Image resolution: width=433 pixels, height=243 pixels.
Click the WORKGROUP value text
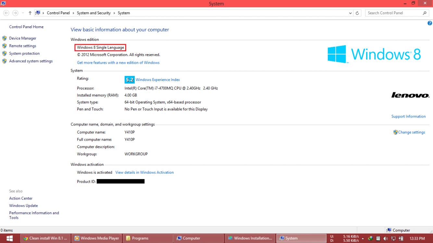136,154
